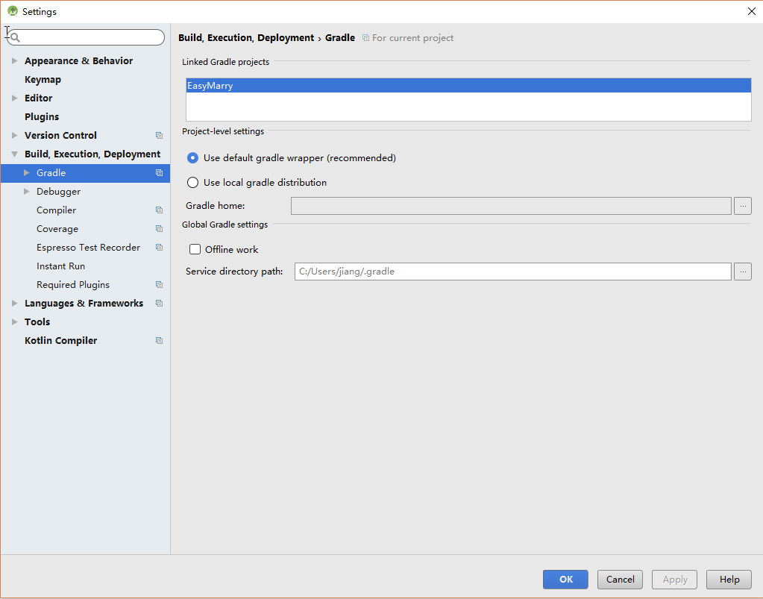Select Use local gradle distribution
763x599 pixels.
pos(192,182)
